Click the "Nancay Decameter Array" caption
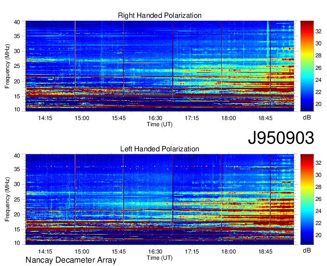 point(71,260)
